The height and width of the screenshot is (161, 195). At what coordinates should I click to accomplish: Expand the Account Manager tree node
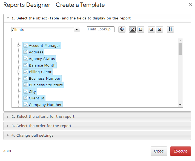click(x=19, y=46)
